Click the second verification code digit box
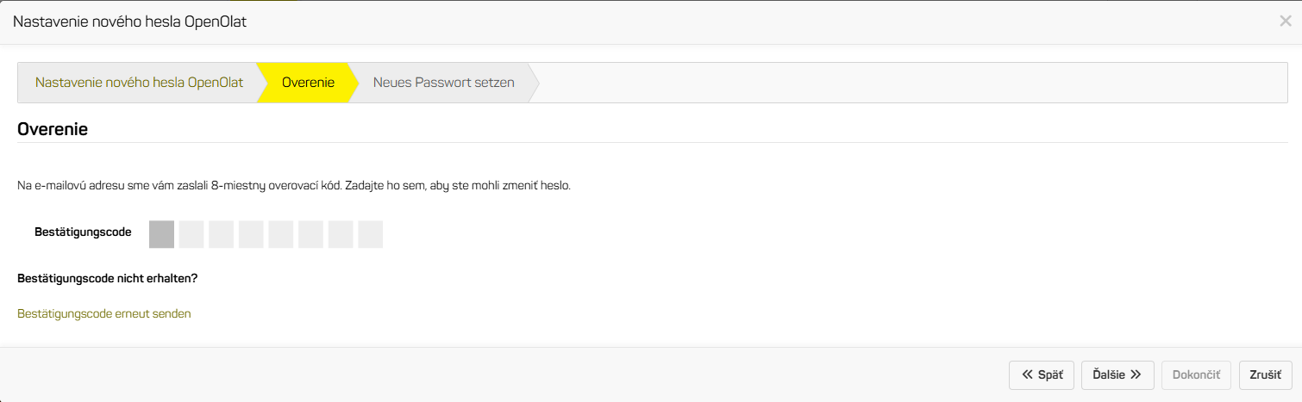Viewport: 1302px width, 402px height. pos(191,234)
